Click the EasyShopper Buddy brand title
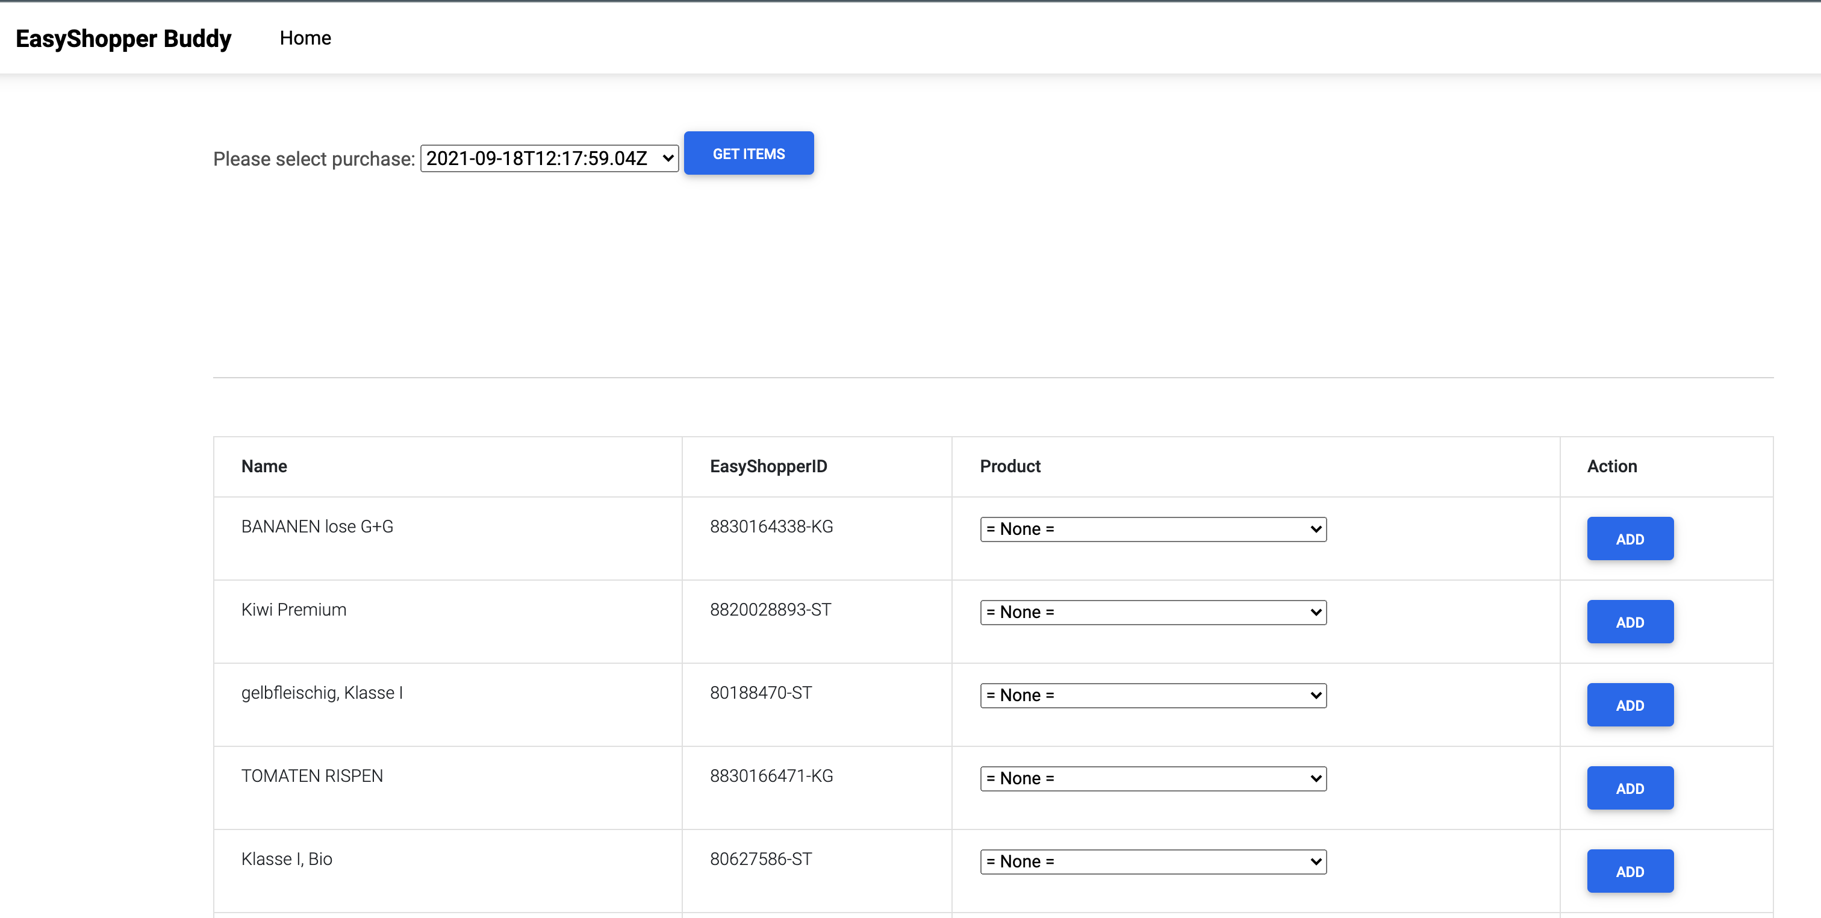 pos(123,38)
